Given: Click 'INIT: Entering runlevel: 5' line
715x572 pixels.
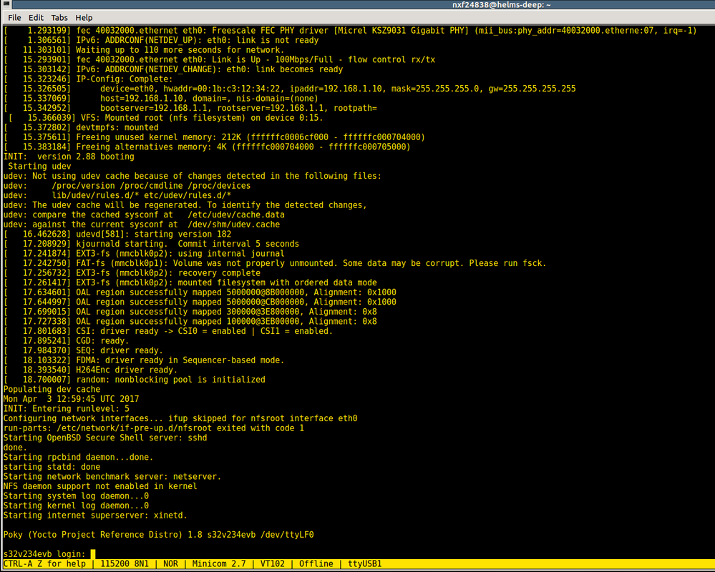Looking at the screenshot, I should pos(66,408).
